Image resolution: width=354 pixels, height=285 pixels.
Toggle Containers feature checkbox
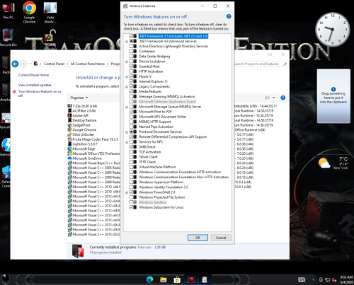(132, 51)
